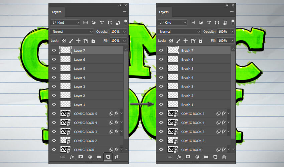
Task: Create new layer in right panel
Action: pos(215,157)
